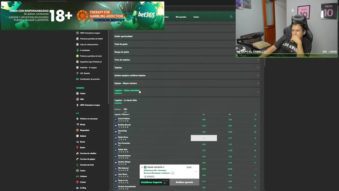Screen dimensions: 339x191
Task: Expand the Rango de goles market
Action: (174, 52)
